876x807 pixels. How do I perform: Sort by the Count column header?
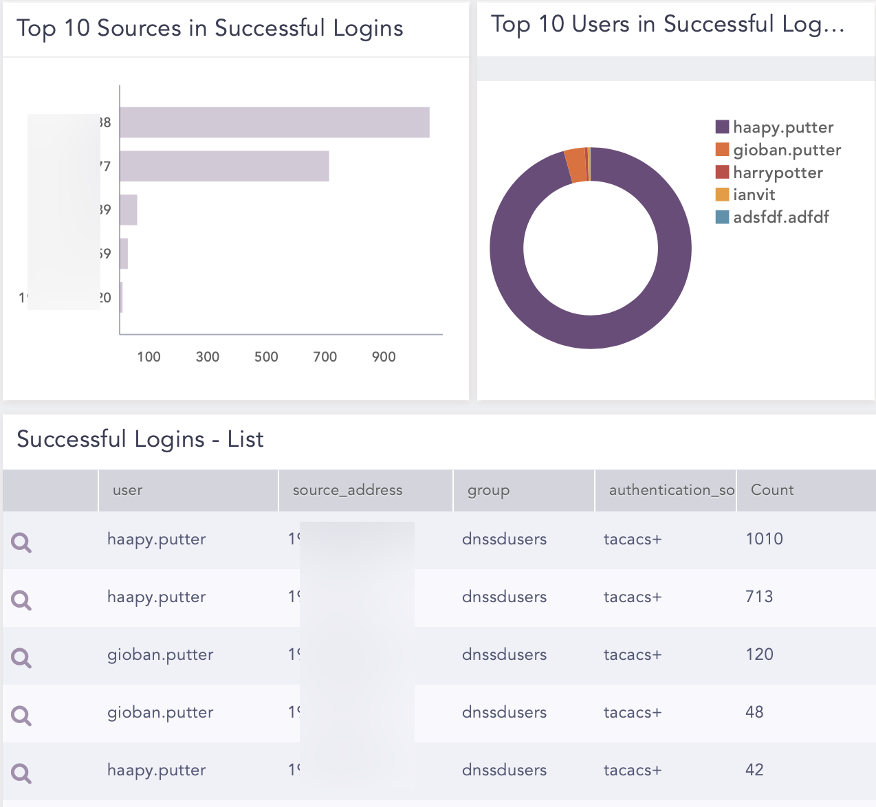(771, 490)
